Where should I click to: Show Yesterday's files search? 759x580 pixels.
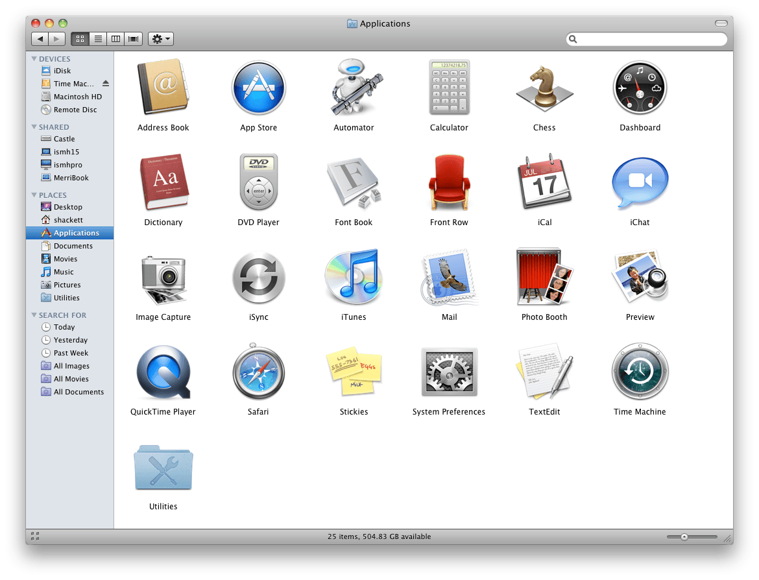[69, 341]
